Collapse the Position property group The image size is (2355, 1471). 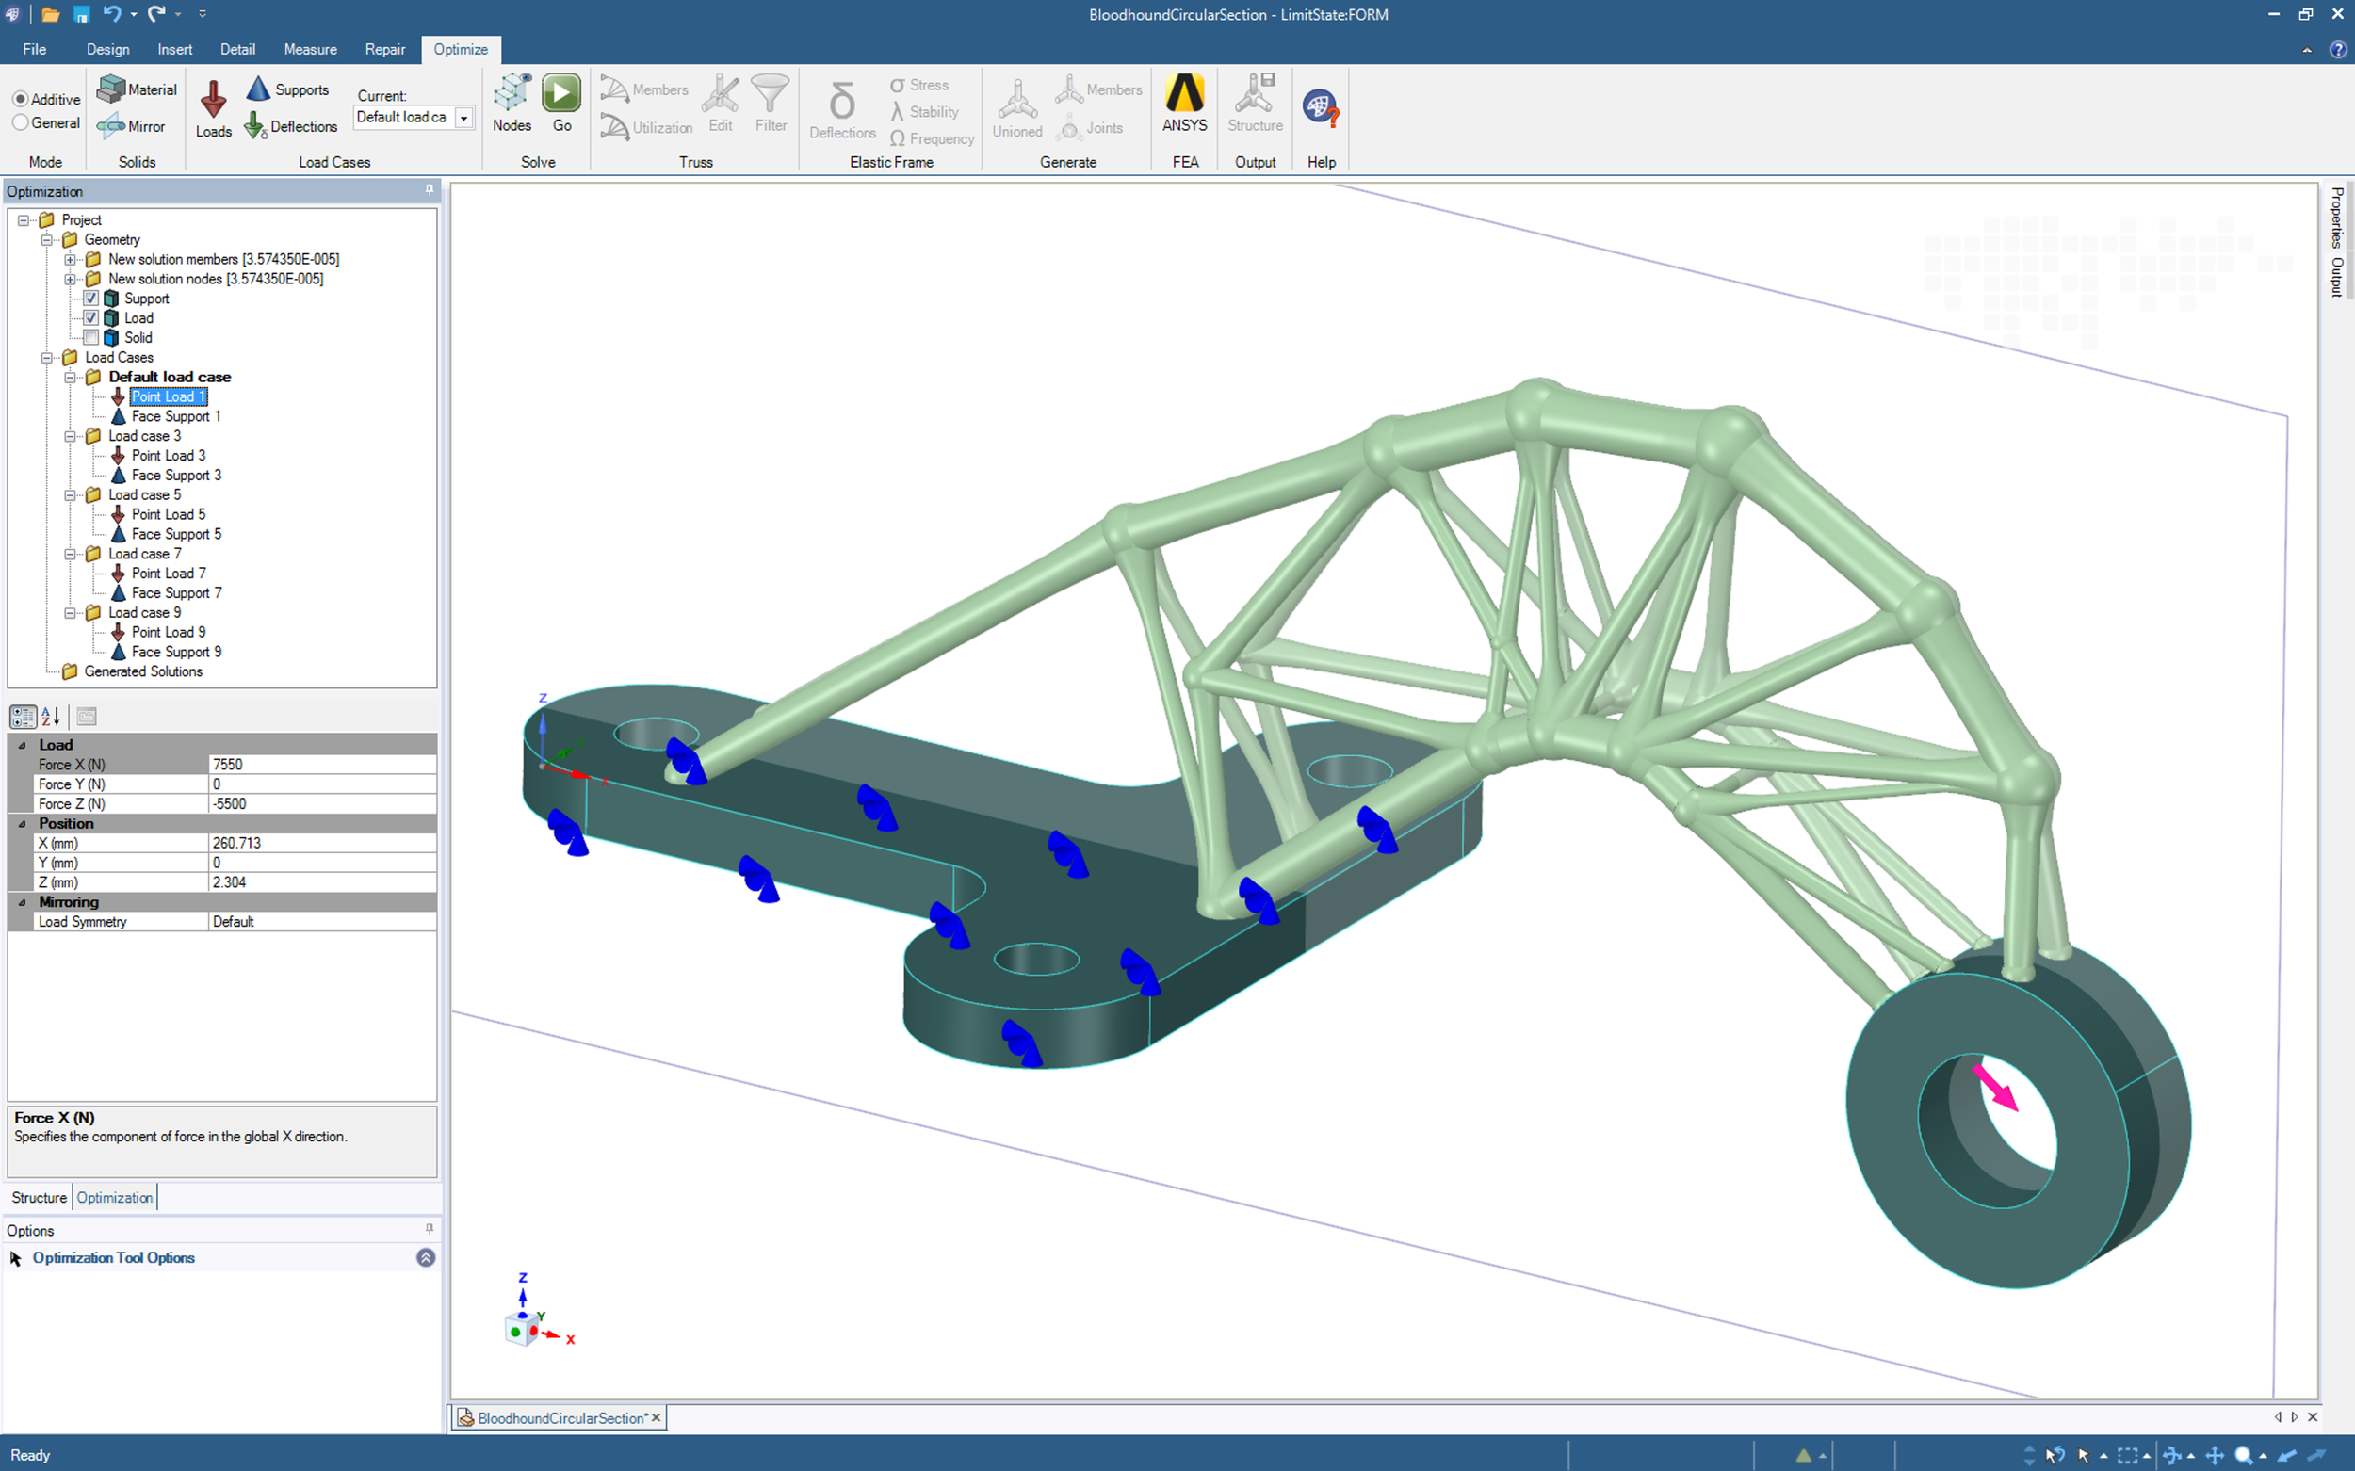(23, 824)
